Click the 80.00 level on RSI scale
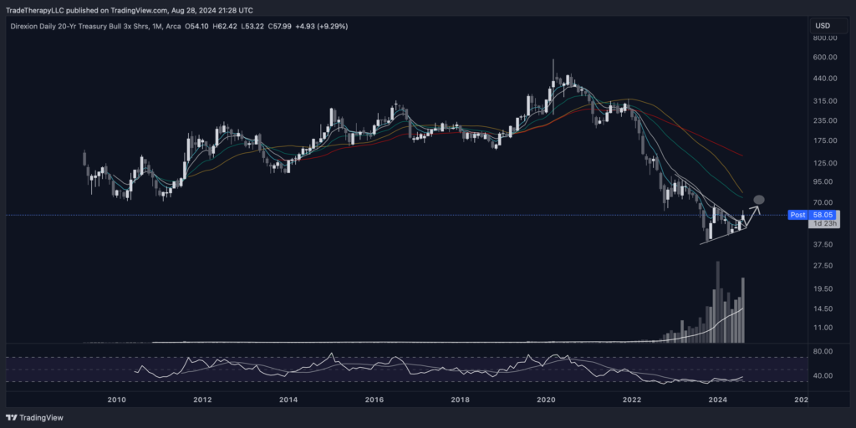The width and height of the screenshot is (856, 428). [823, 352]
